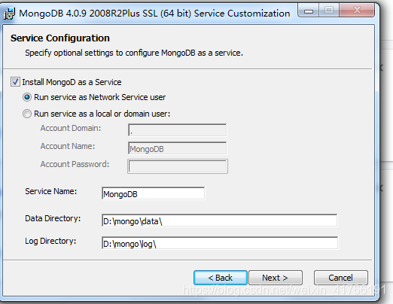Image resolution: width=393 pixels, height=304 pixels.
Task: Click the Account Password label
Action: tap(75, 164)
